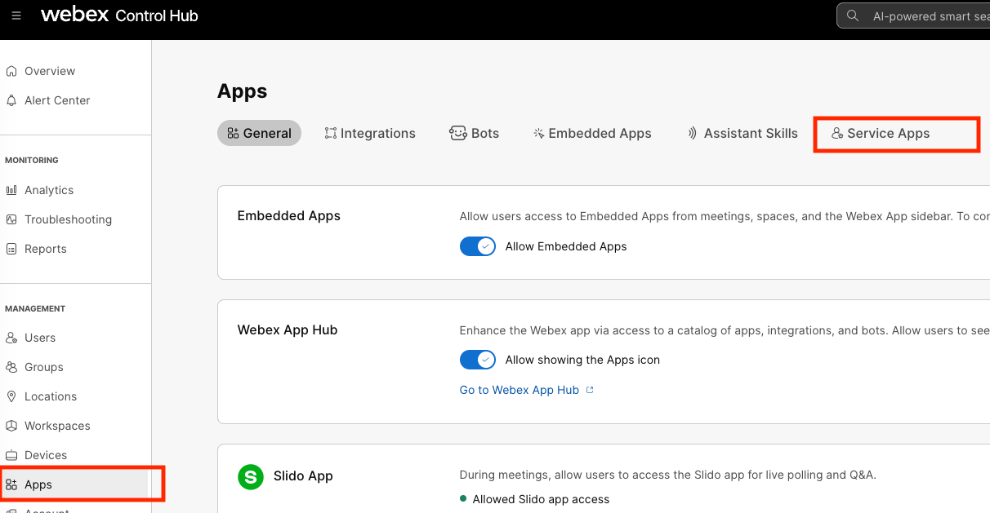Go to Users in the sidebar
Screen dimensions: 990x513
coord(39,338)
